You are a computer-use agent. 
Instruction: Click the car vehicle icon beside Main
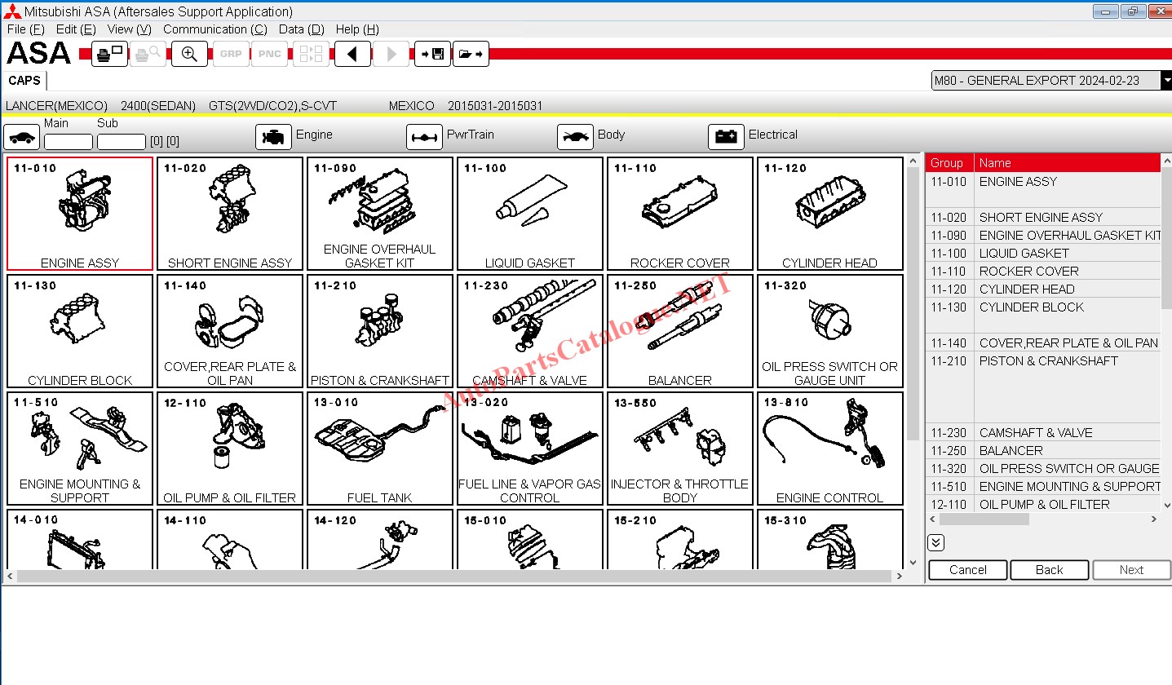[x=22, y=137]
